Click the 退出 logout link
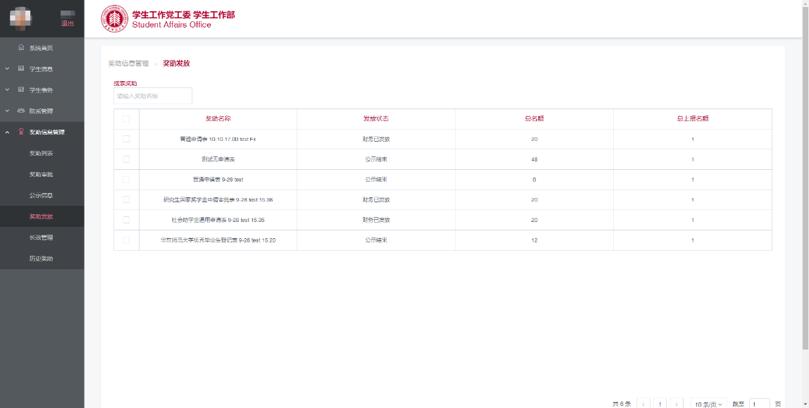 (x=68, y=23)
